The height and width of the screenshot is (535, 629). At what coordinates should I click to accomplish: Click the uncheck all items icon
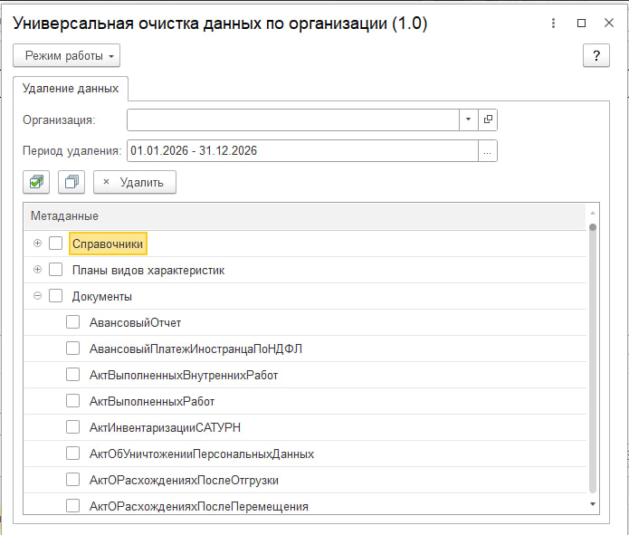71,182
